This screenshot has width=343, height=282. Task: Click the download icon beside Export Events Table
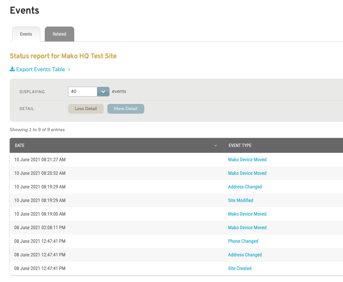[x=12, y=69]
